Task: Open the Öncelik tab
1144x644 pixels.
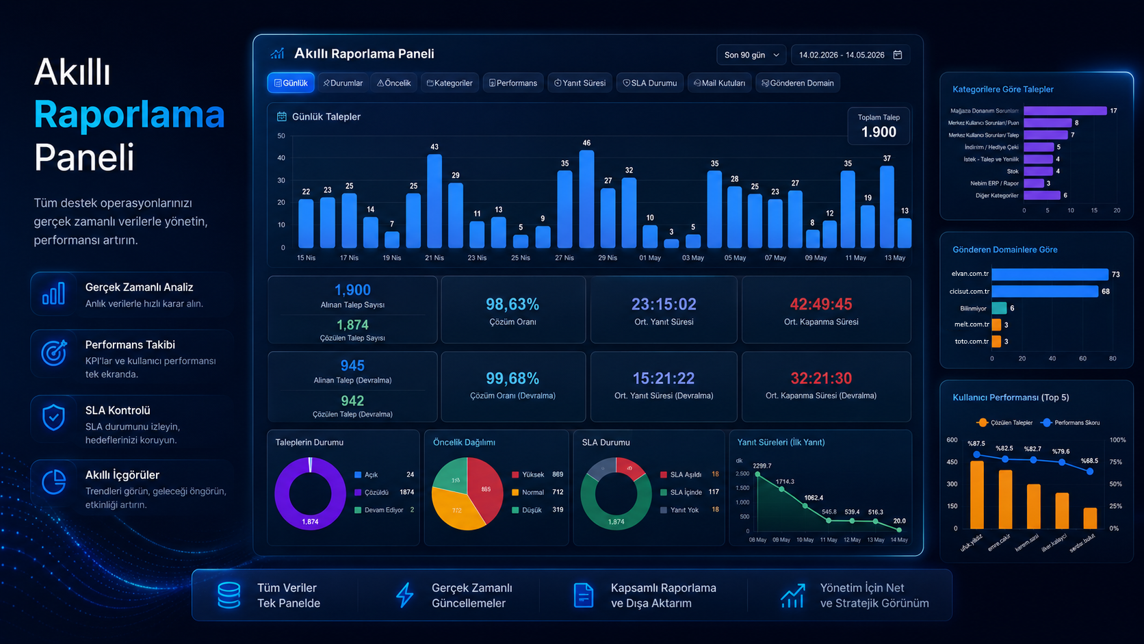Action: tap(394, 83)
